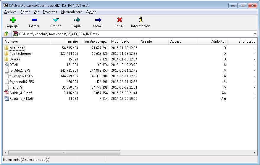Click size value 245 721 308
Screen dimensions: 260x165
(x=69, y=71)
